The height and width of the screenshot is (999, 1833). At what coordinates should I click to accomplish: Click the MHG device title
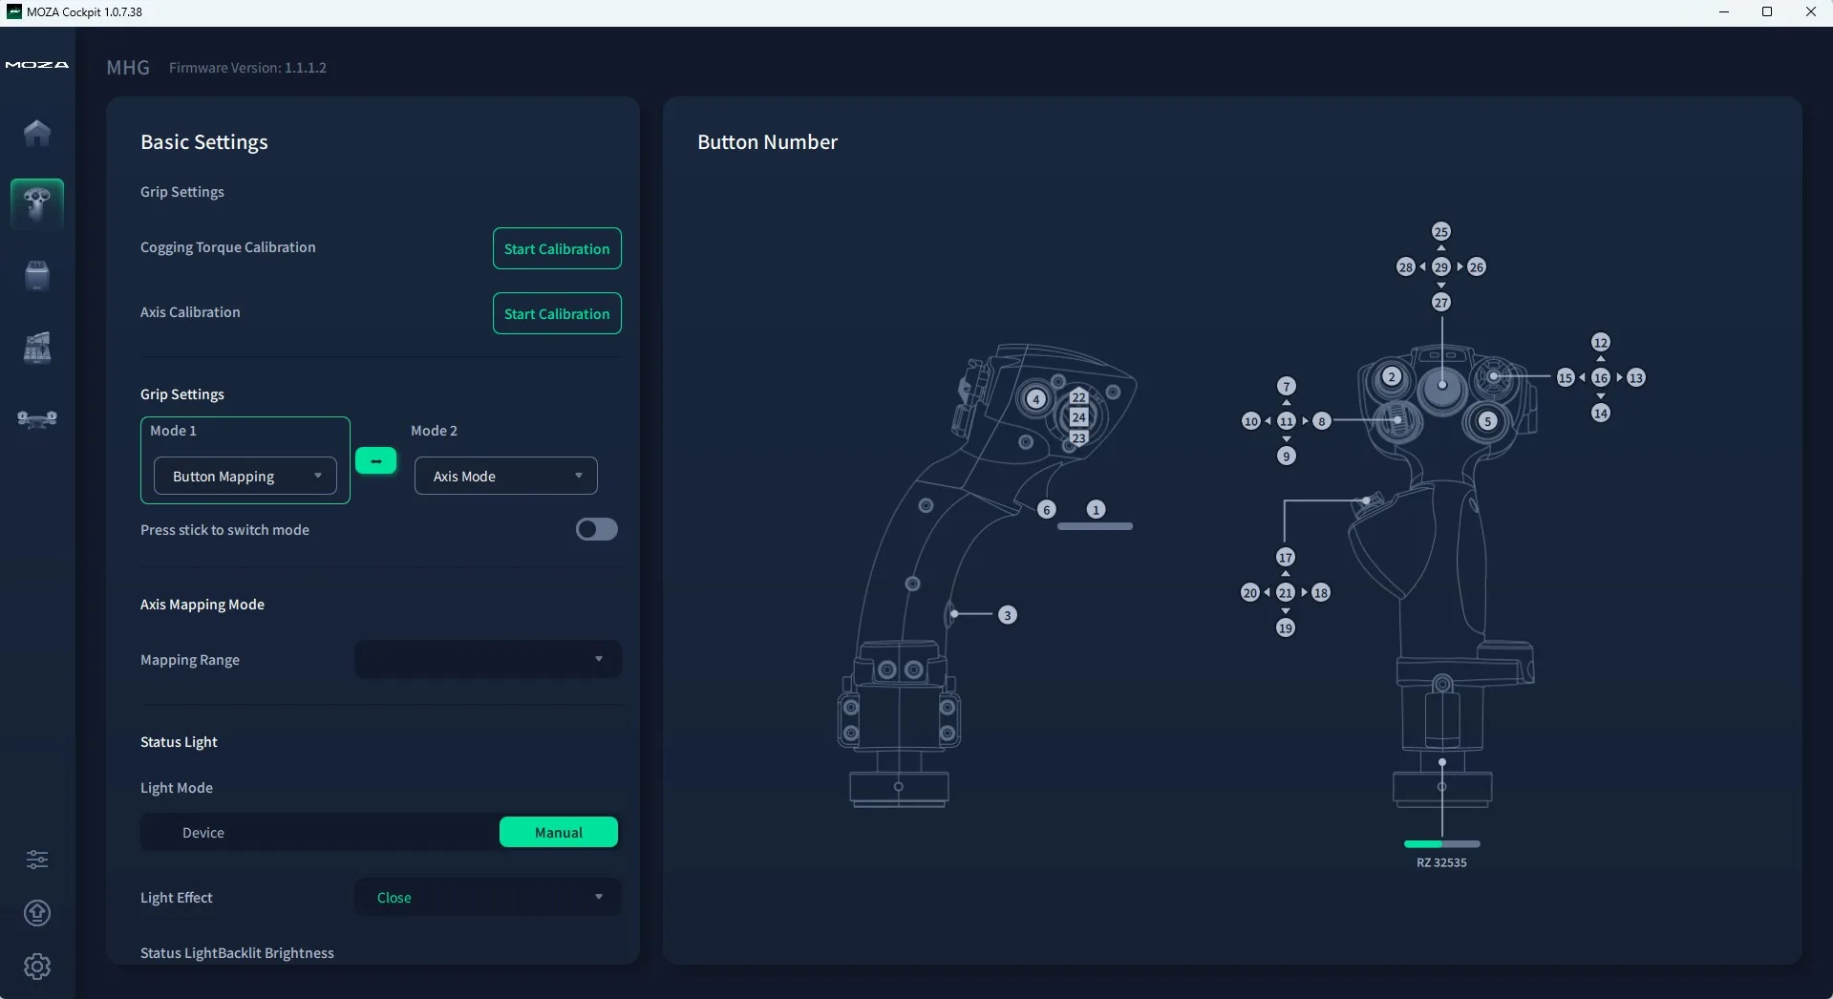click(x=128, y=68)
